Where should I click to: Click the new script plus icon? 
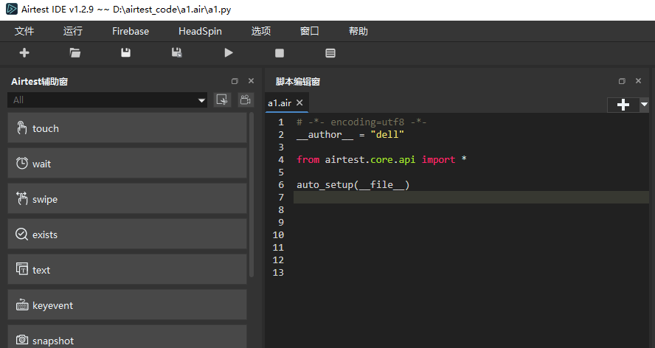[24, 53]
